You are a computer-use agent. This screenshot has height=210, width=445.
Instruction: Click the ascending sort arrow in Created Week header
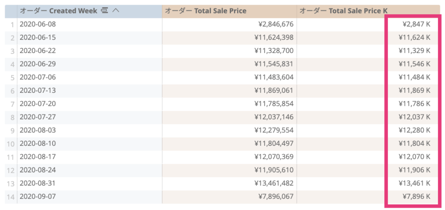115,11
